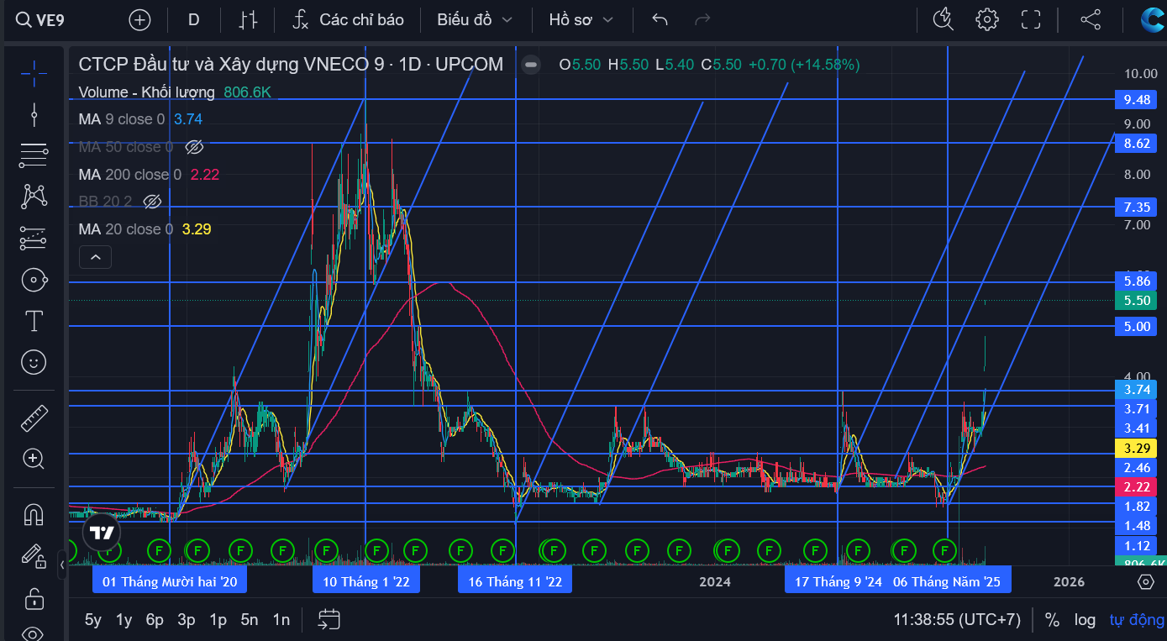Set the time range to 1p
Image resolution: width=1167 pixels, height=641 pixels.
tap(218, 620)
